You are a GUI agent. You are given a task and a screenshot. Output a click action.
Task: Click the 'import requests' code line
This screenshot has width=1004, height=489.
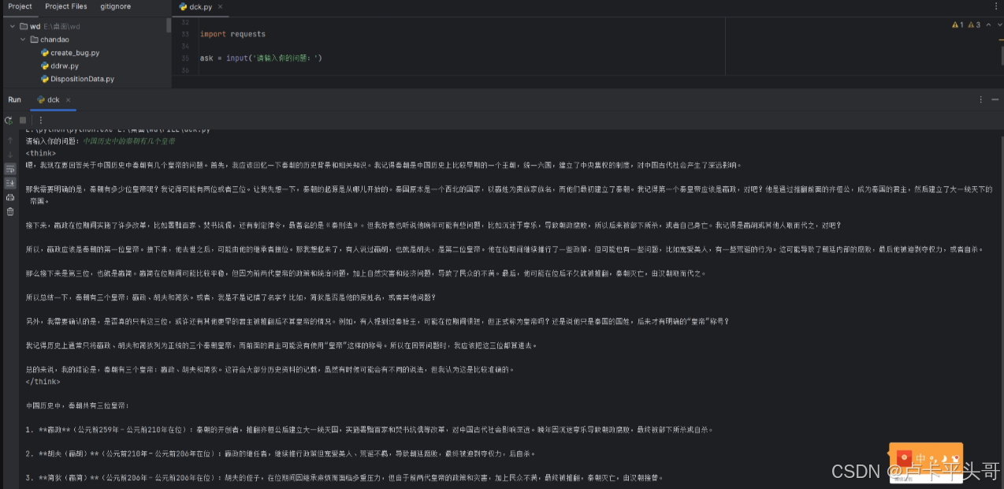[x=232, y=34]
